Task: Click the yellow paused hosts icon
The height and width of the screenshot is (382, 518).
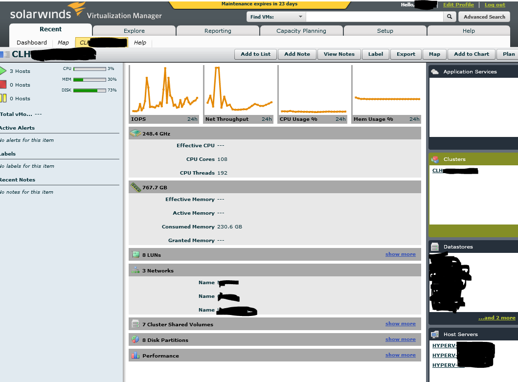Action: click(3, 98)
